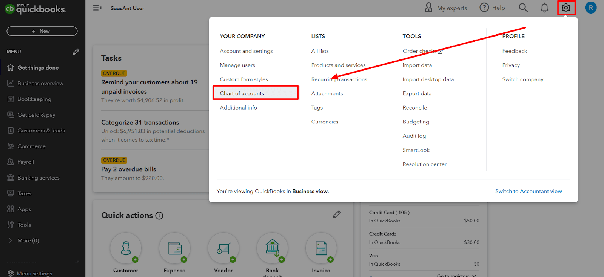Open Recurring transactions
This screenshot has height=277, width=604.
[339, 79]
